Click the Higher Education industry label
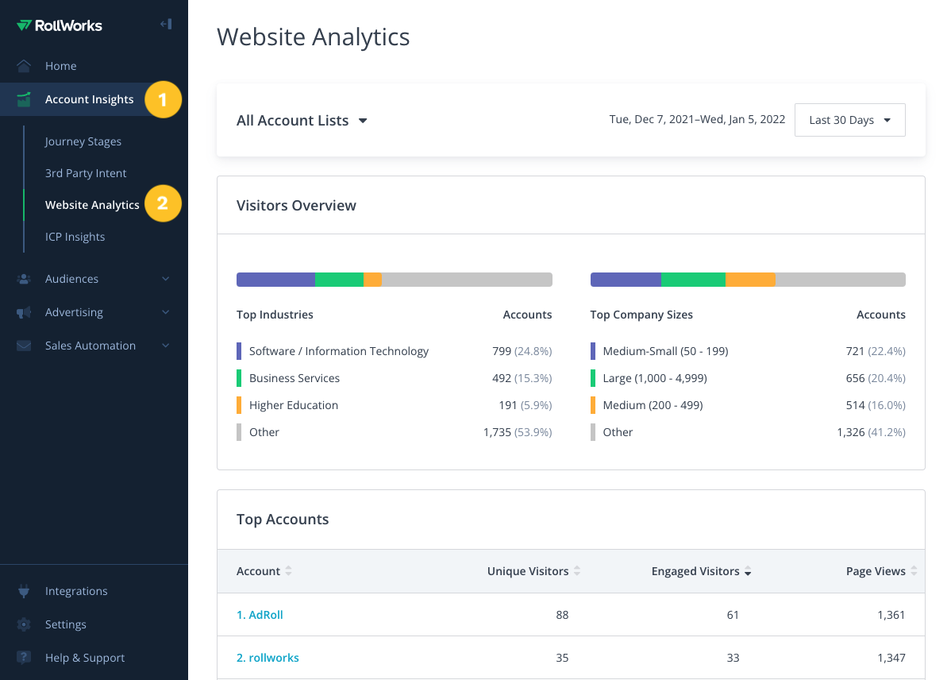 (294, 405)
